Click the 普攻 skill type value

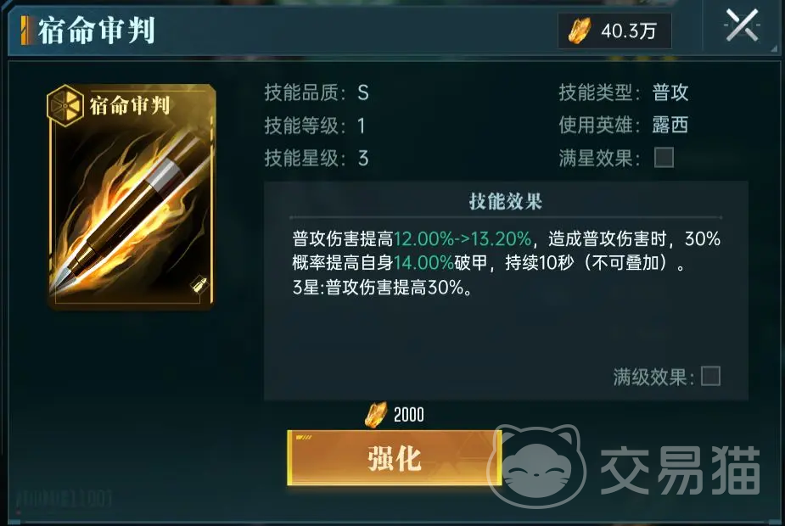pyautogui.click(x=670, y=92)
